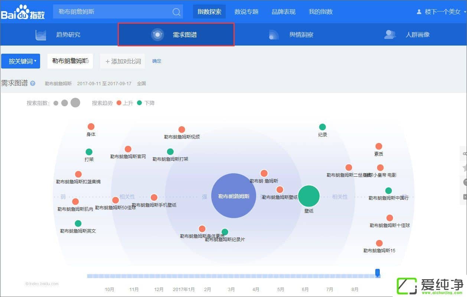This screenshot has width=467, height=297.
Task: Click the user avatar icon
Action: click(419, 12)
